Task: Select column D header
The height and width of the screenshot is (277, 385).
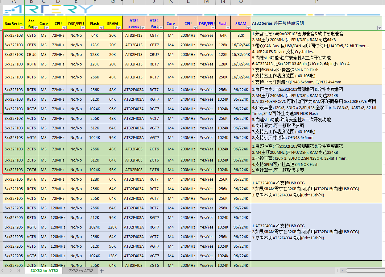Action: [x=58, y=2]
